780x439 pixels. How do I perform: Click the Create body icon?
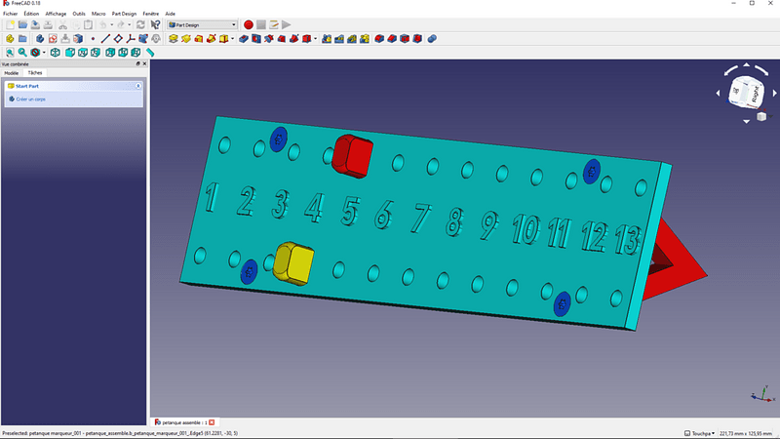pos(40,39)
